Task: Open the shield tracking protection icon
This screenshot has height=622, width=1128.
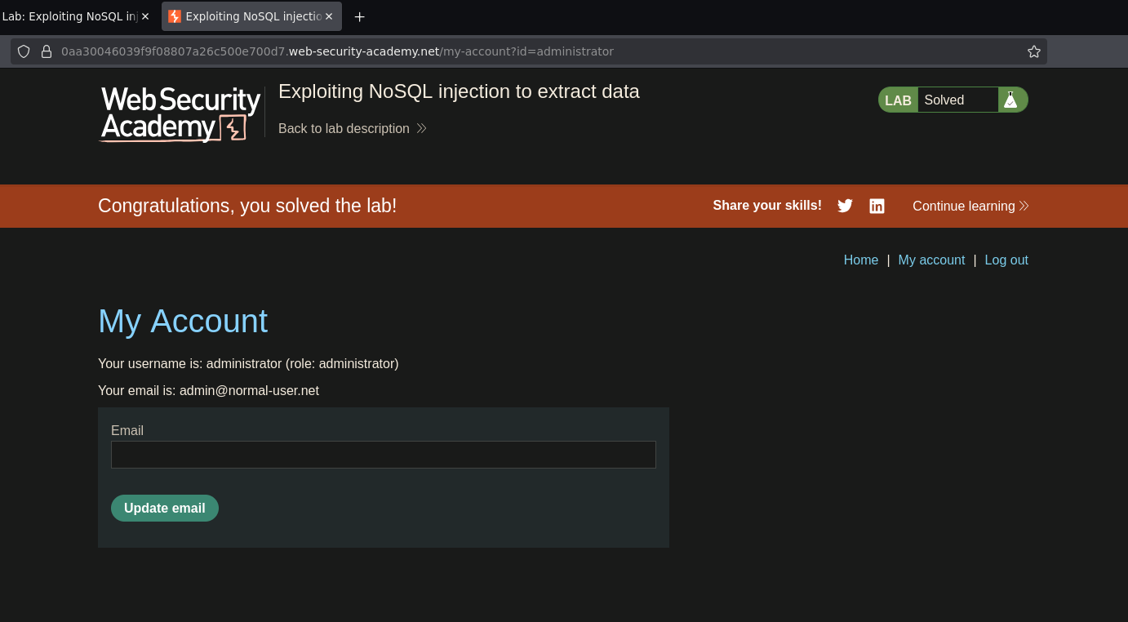Action: pyautogui.click(x=24, y=51)
